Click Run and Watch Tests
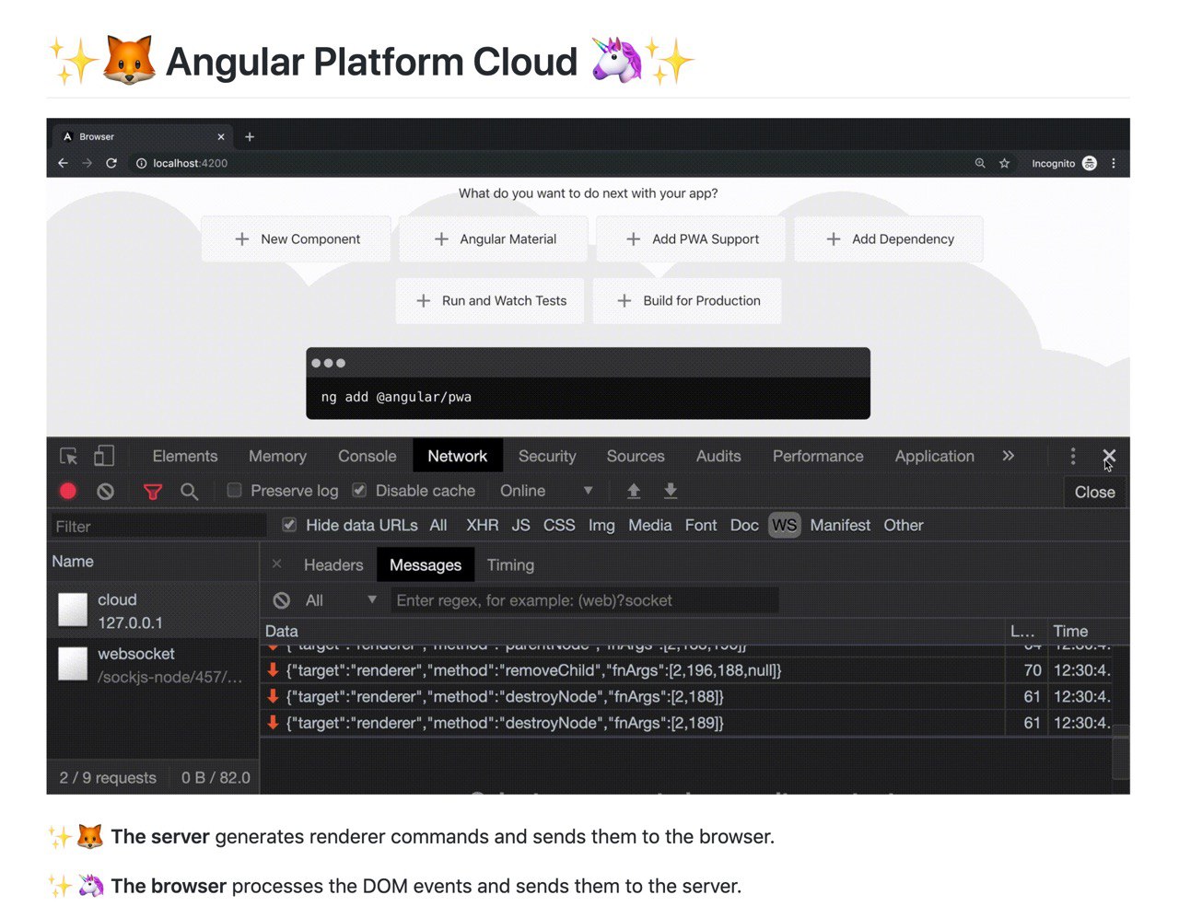Image resolution: width=1179 pixels, height=918 pixels. (x=490, y=301)
